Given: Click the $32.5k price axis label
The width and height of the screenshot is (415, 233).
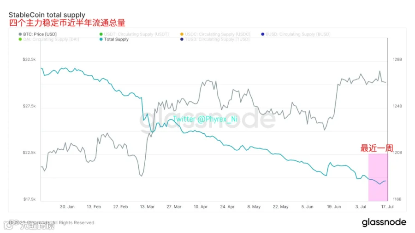Looking at the screenshot, I should click(29, 59).
